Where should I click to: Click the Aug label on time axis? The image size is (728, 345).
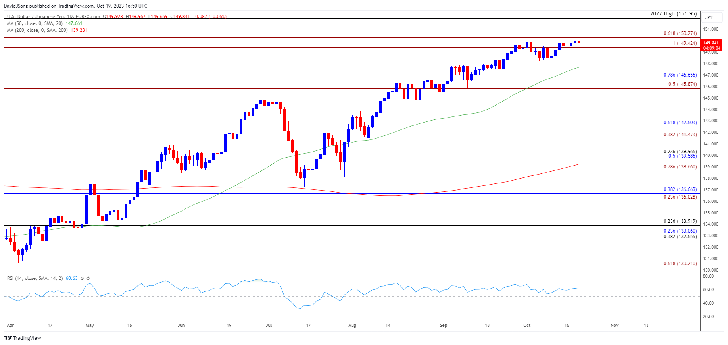[x=352, y=325]
